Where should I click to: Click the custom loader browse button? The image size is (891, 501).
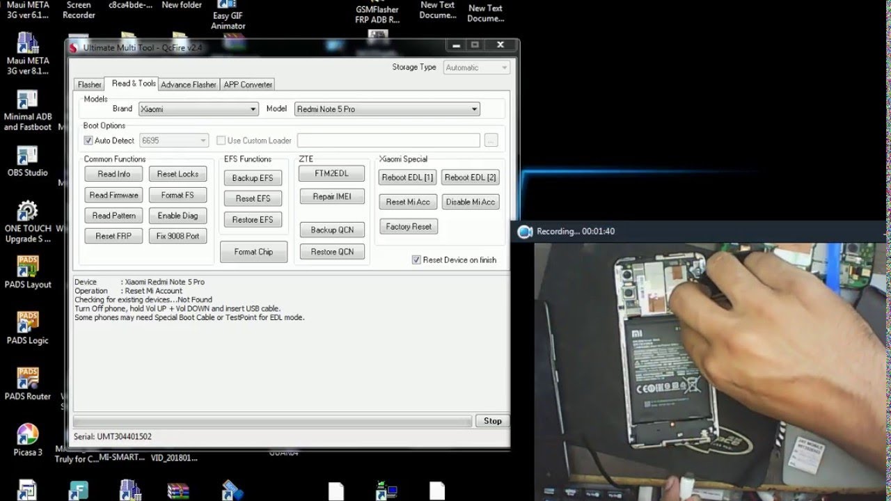point(491,141)
